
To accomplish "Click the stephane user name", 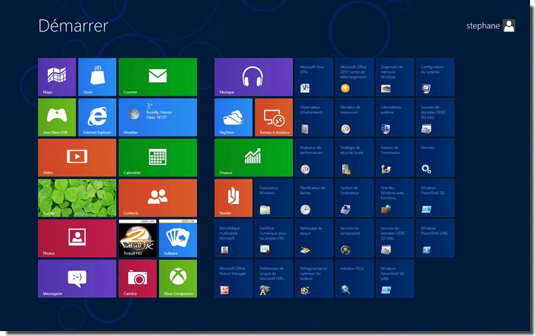I will (x=483, y=26).
